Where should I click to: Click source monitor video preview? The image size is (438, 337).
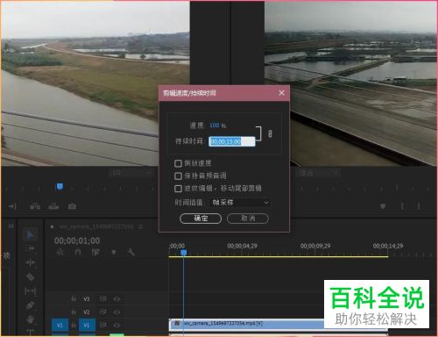tap(95, 84)
